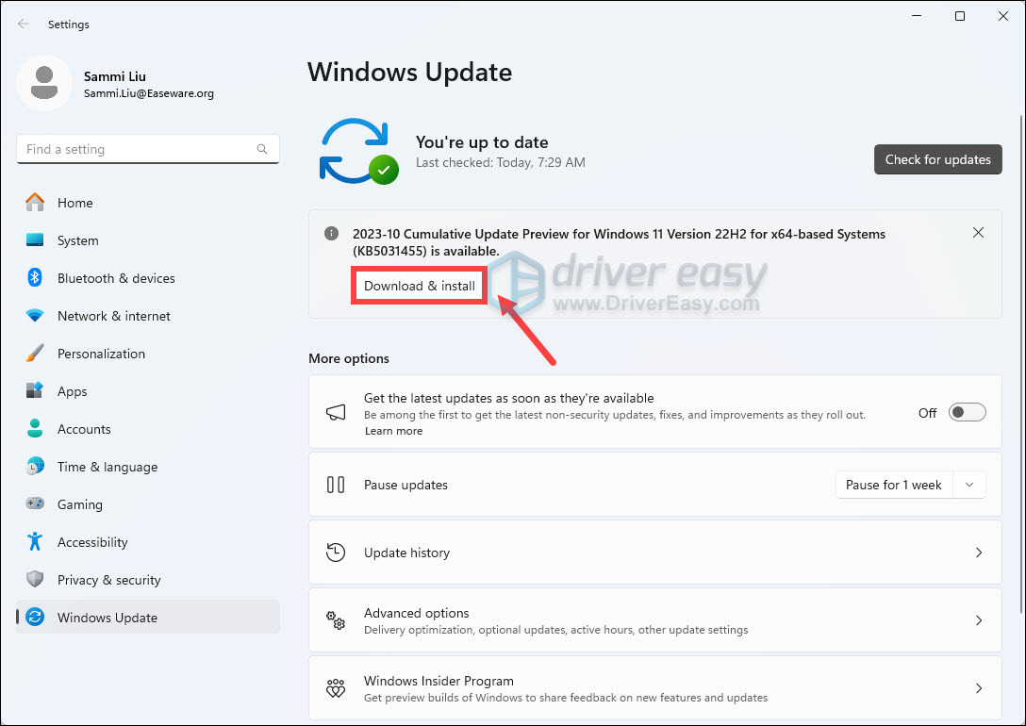This screenshot has width=1026, height=726.
Task: Click Download & install button
Action: [x=420, y=286]
